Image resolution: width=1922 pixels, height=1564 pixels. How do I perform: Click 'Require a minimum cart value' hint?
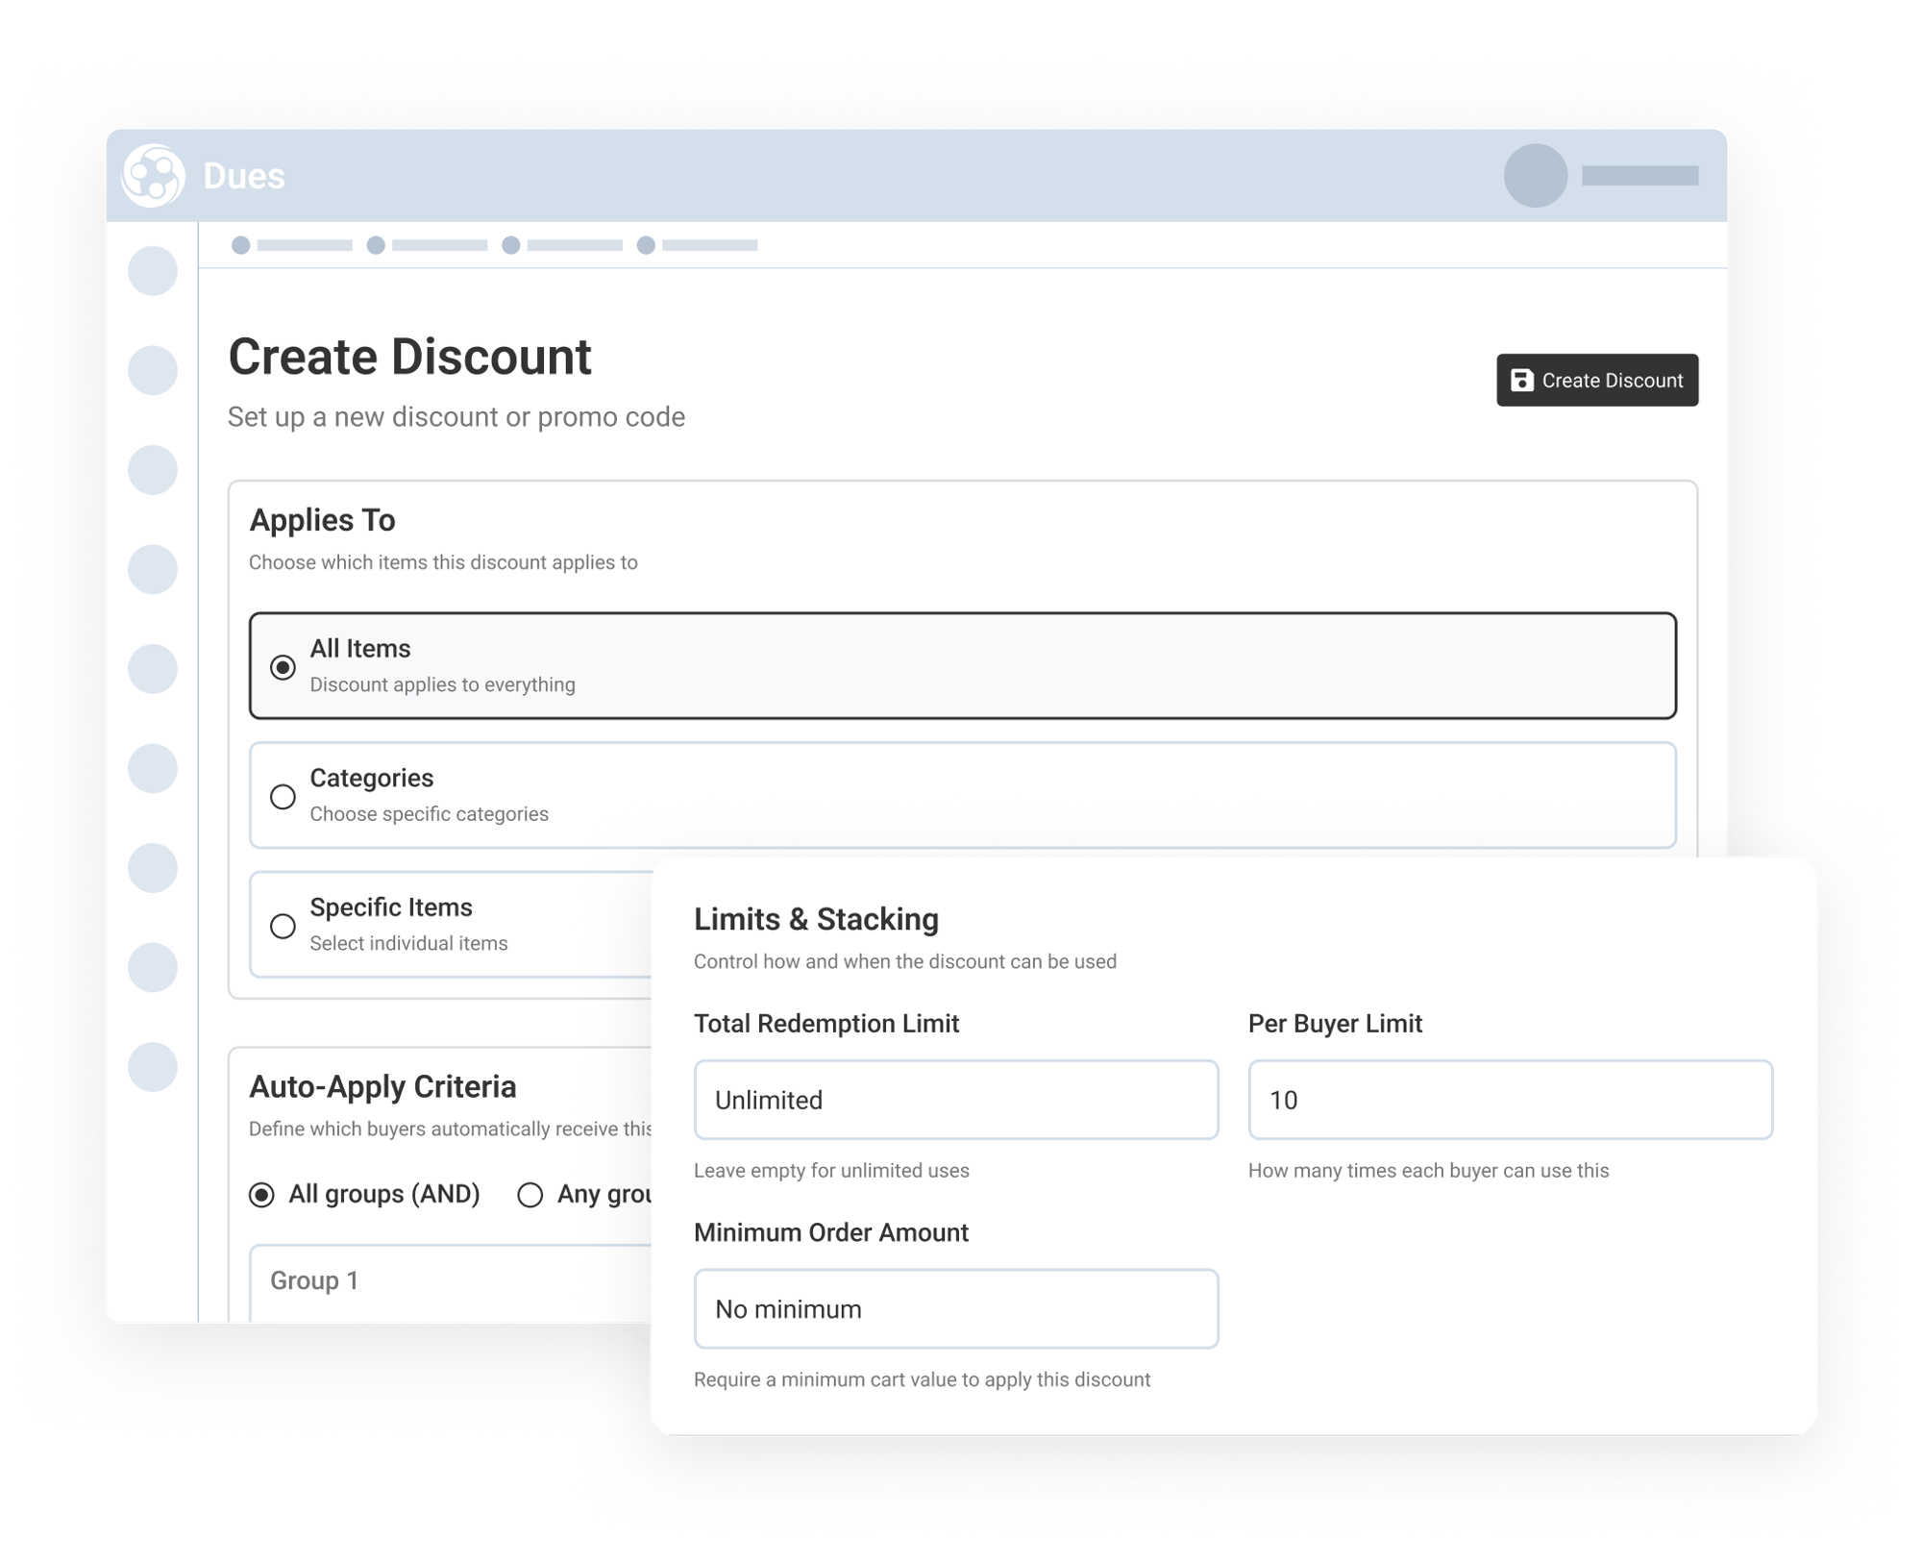point(922,1378)
